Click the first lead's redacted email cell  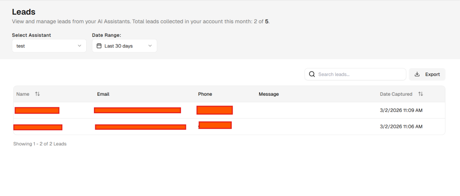(x=137, y=110)
